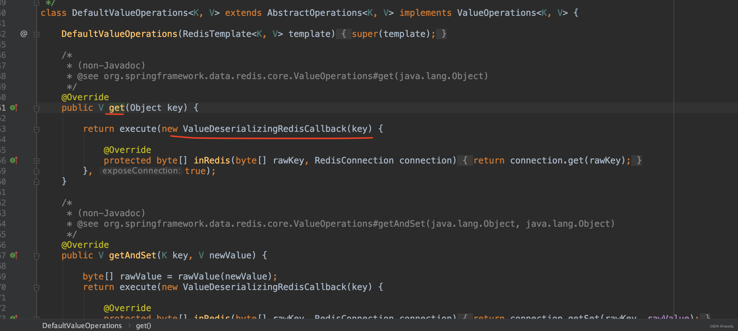Click the implements-method gutter icon beside getAndSet
The image size is (738, 331).
14,255
